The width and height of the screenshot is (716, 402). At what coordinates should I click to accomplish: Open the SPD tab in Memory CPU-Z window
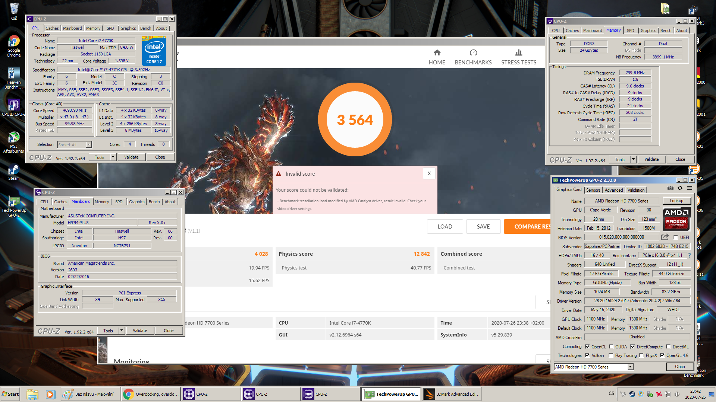pos(631,31)
